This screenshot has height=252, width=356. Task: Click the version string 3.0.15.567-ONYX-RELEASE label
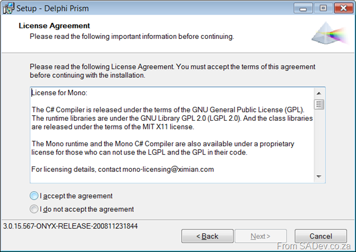(71, 226)
